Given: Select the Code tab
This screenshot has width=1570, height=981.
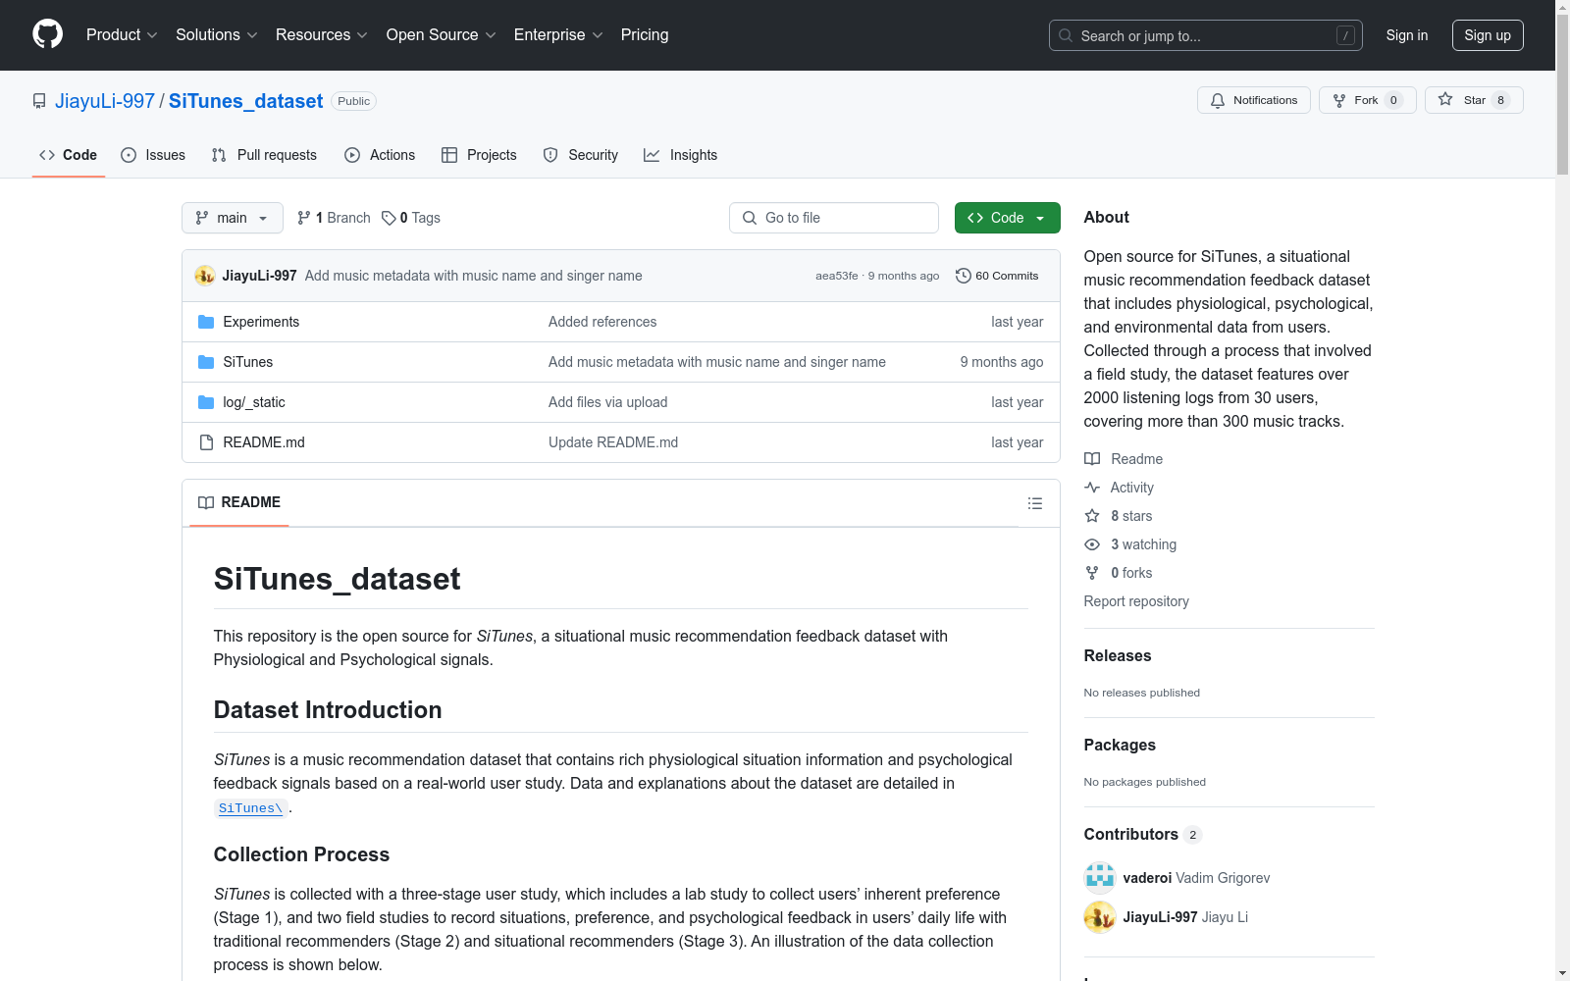Looking at the screenshot, I should [68, 155].
